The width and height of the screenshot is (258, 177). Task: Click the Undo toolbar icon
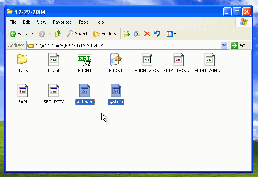click(157, 34)
